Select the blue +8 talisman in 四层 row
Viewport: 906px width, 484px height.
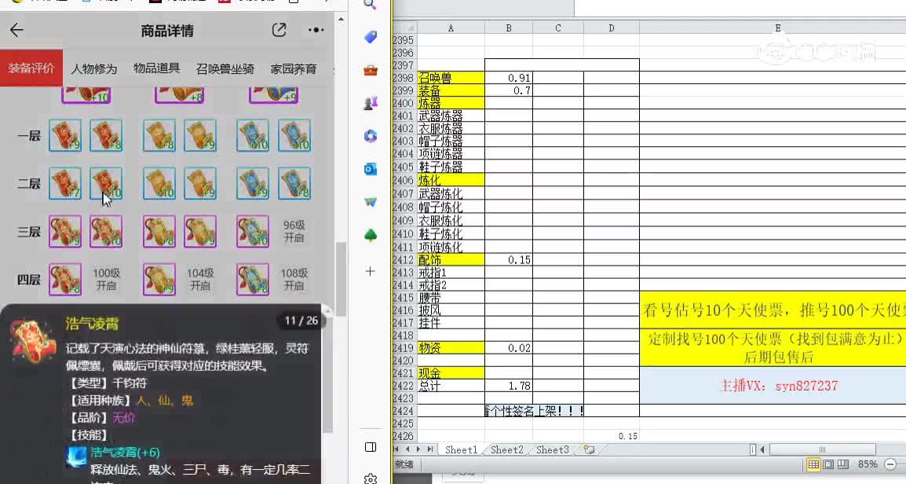(253, 279)
